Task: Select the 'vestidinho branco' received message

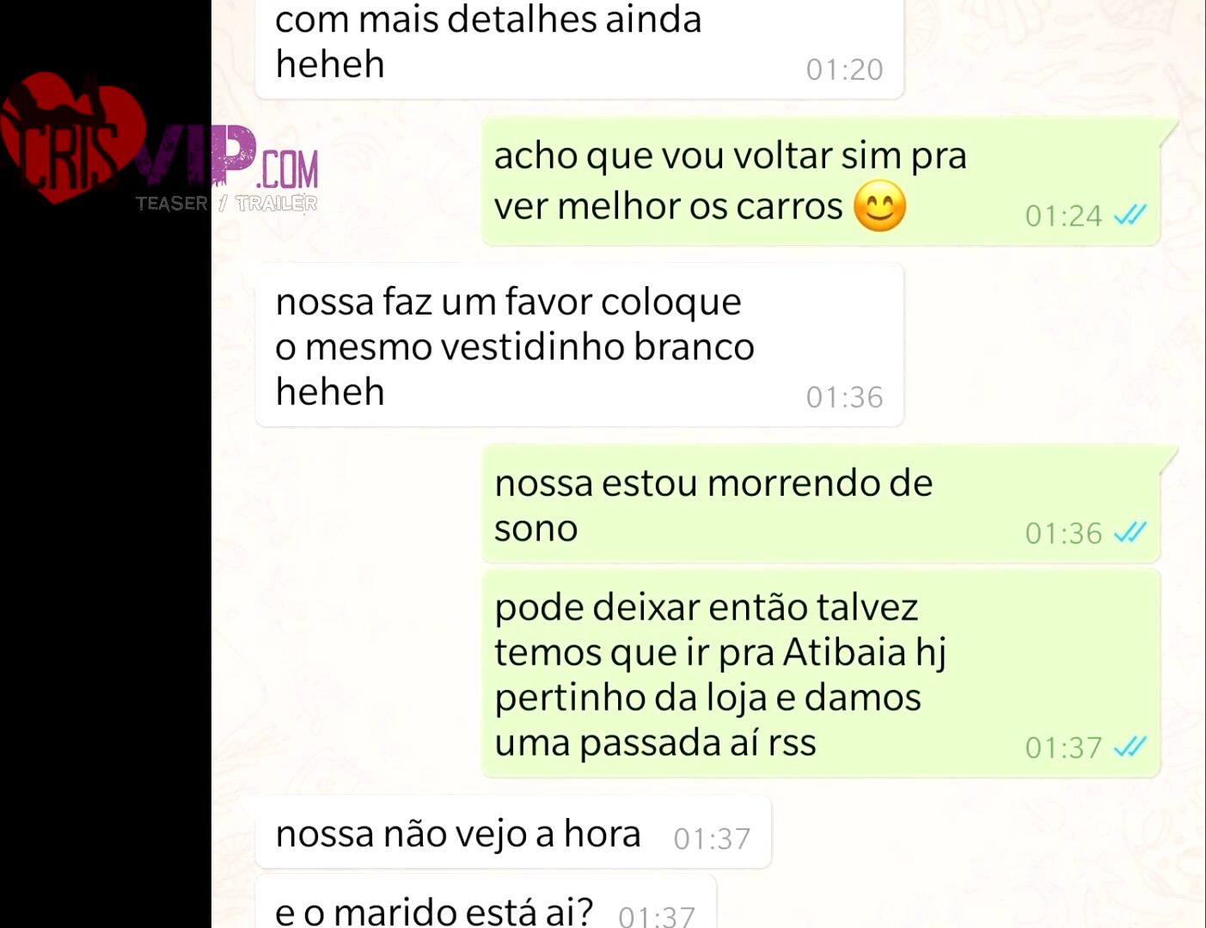Action: (579, 345)
